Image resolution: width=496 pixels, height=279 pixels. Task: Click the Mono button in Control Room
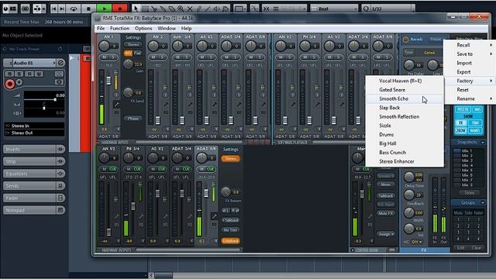386,184
